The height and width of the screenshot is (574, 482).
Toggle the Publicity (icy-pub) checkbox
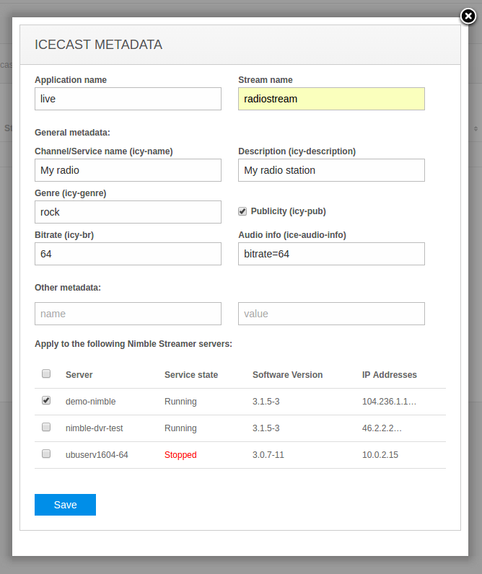tap(242, 211)
